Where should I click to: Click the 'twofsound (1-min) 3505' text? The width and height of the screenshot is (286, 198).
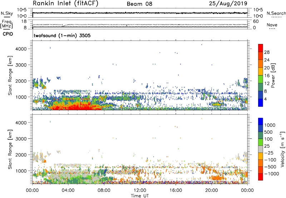62,35
